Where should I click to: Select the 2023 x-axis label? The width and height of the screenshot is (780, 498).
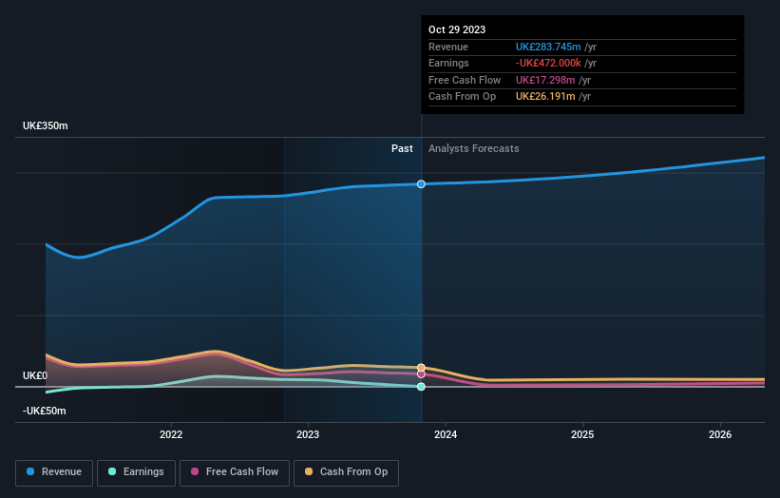[308, 435]
